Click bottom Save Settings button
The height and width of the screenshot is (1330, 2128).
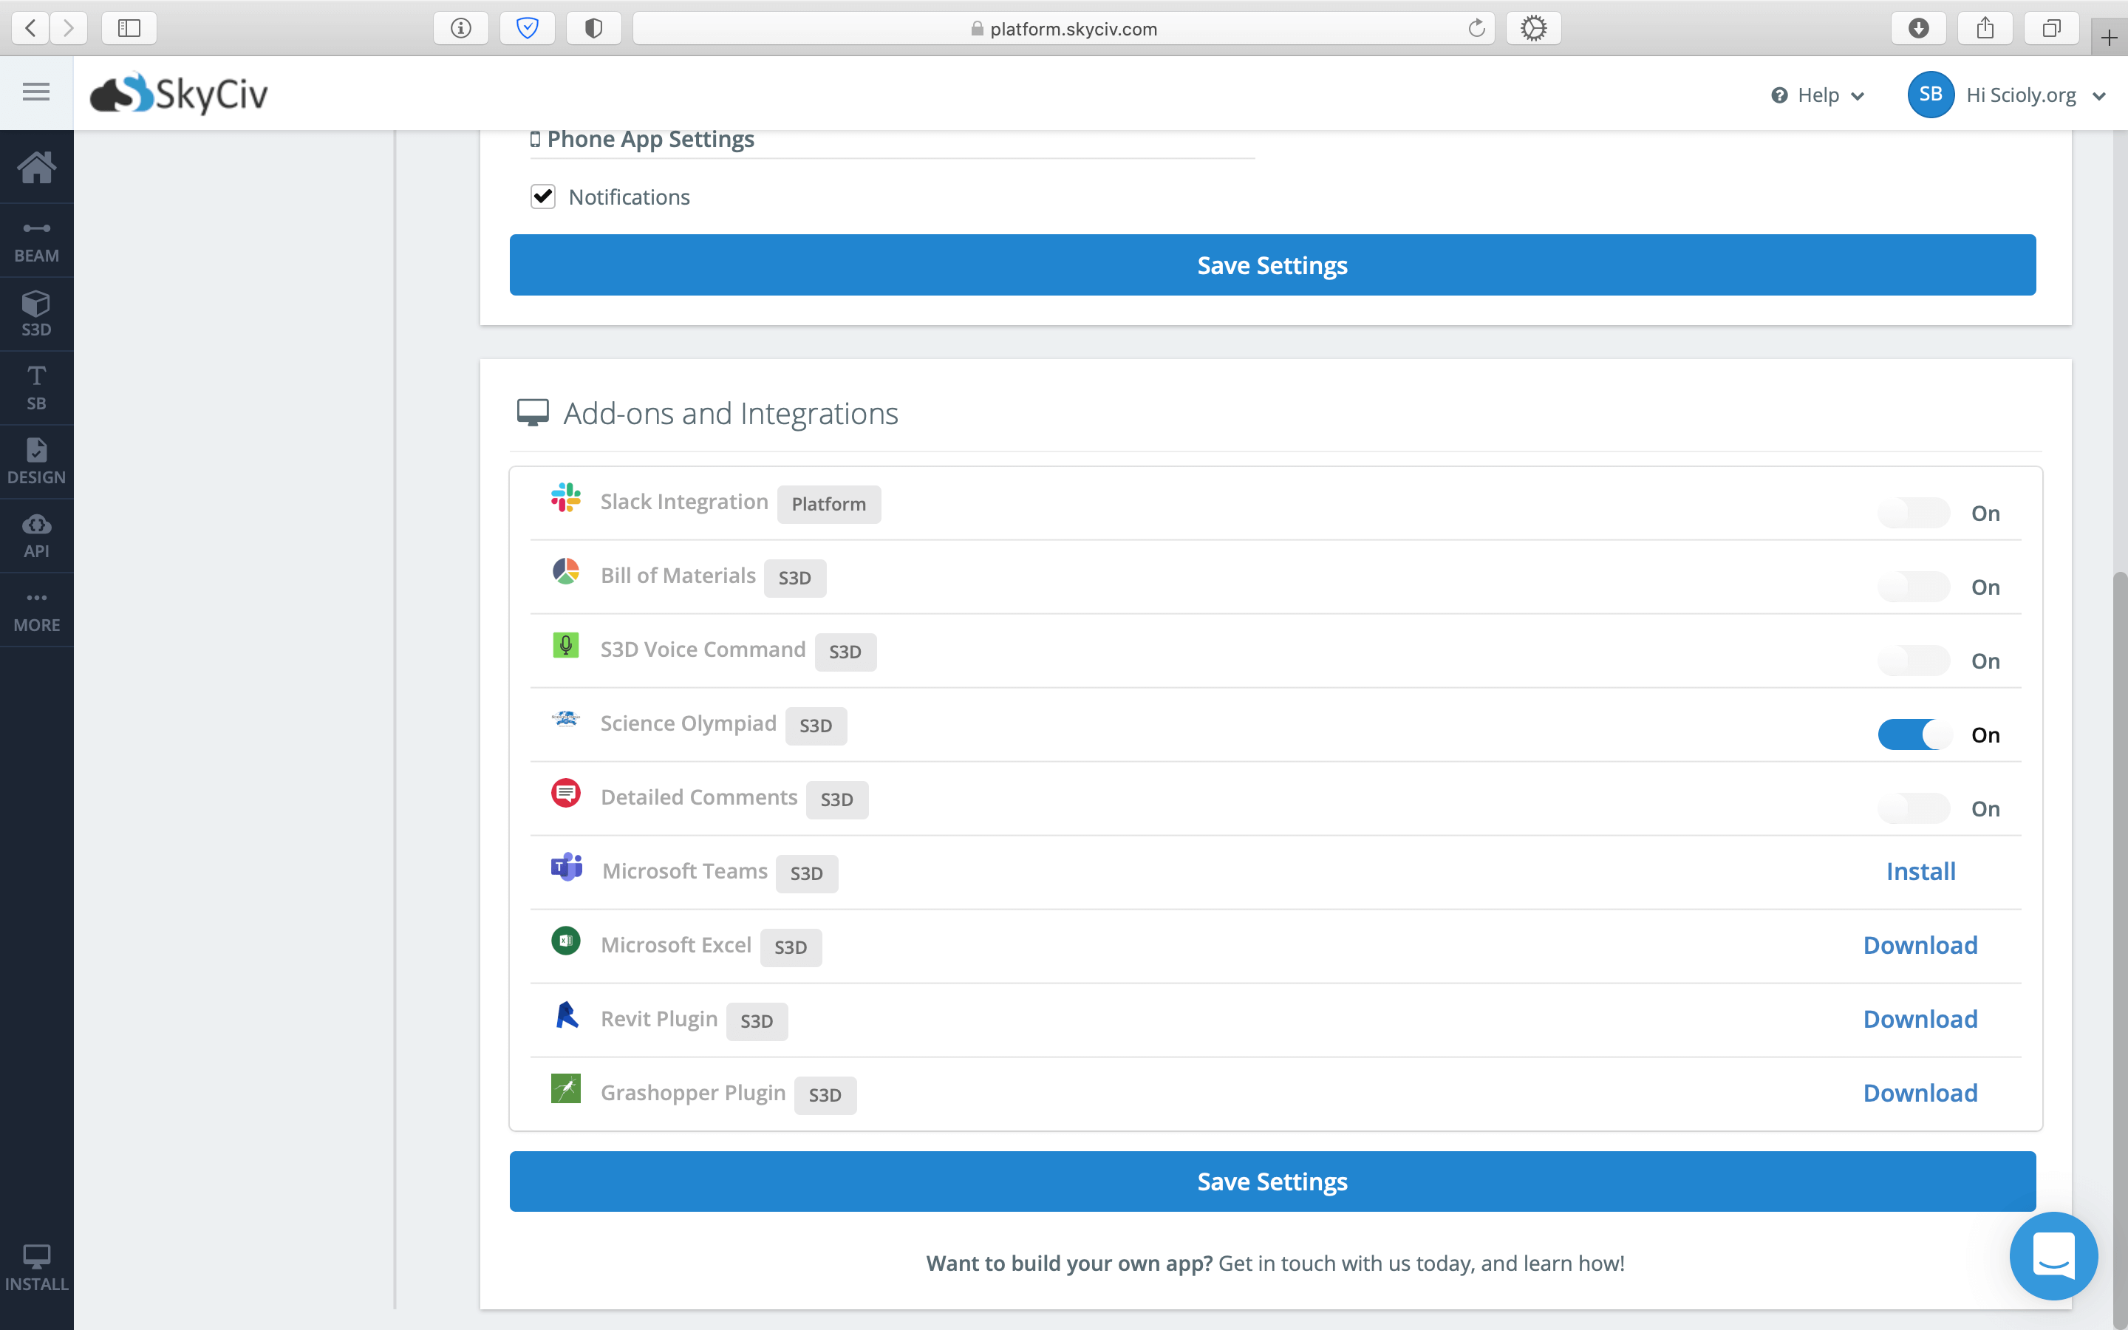(1272, 1181)
